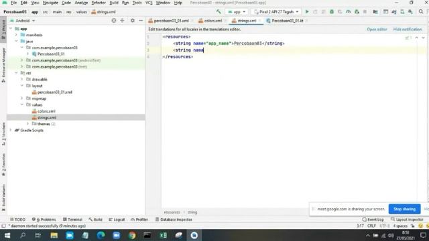Expand the mipmap folder
The height and width of the screenshot is (241, 429).
pos(22,98)
